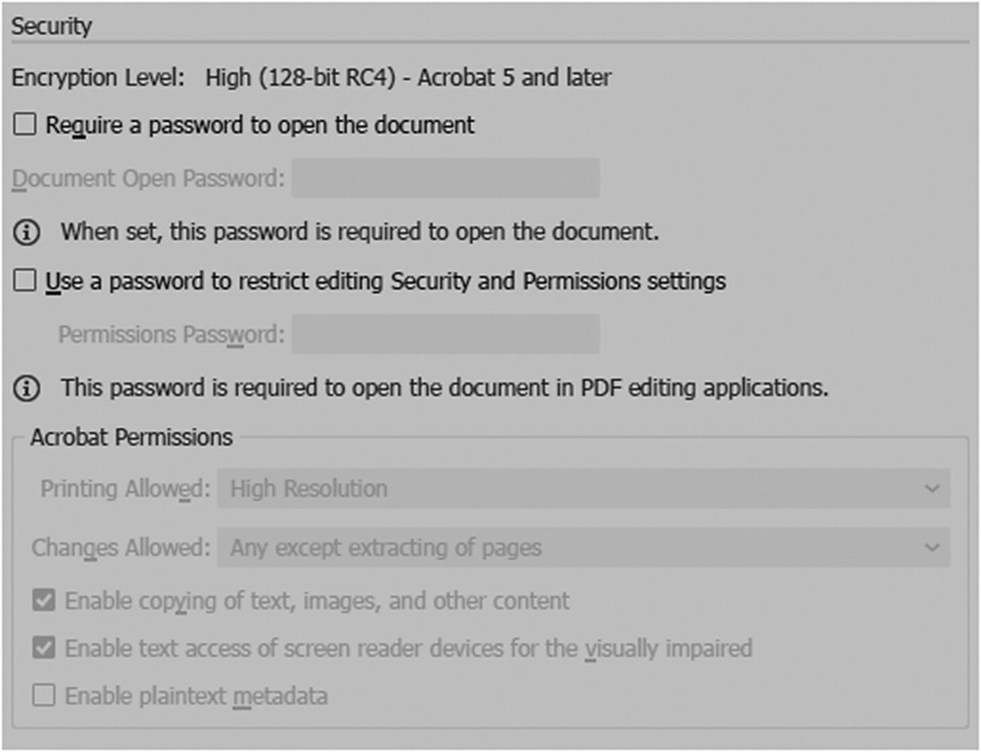Click the "Permissions Password:" label

coord(171,334)
